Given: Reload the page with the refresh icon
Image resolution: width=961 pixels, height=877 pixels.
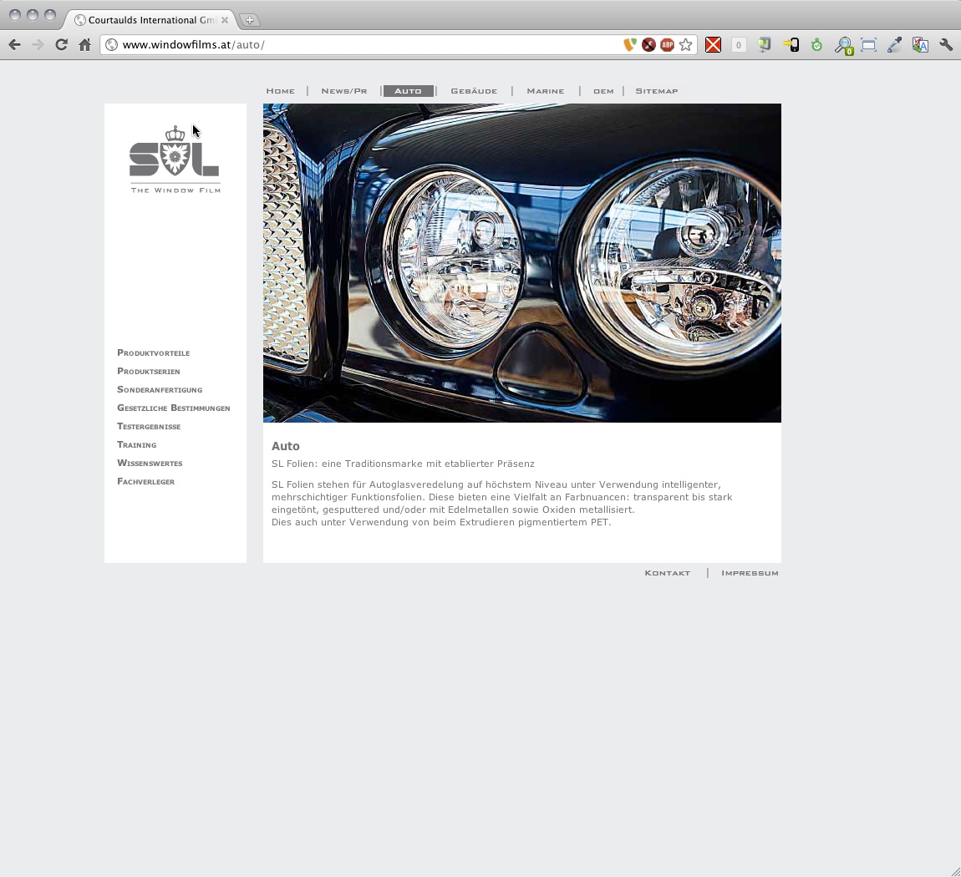Looking at the screenshot, I should pyautogui.click(x=61, y=45).
